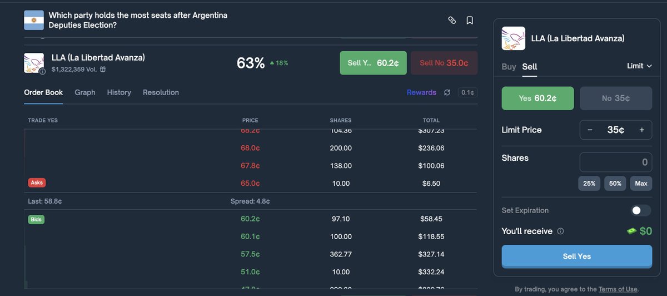Toggle the Set Expiration switch
The image size is (667, 296).
641,210
